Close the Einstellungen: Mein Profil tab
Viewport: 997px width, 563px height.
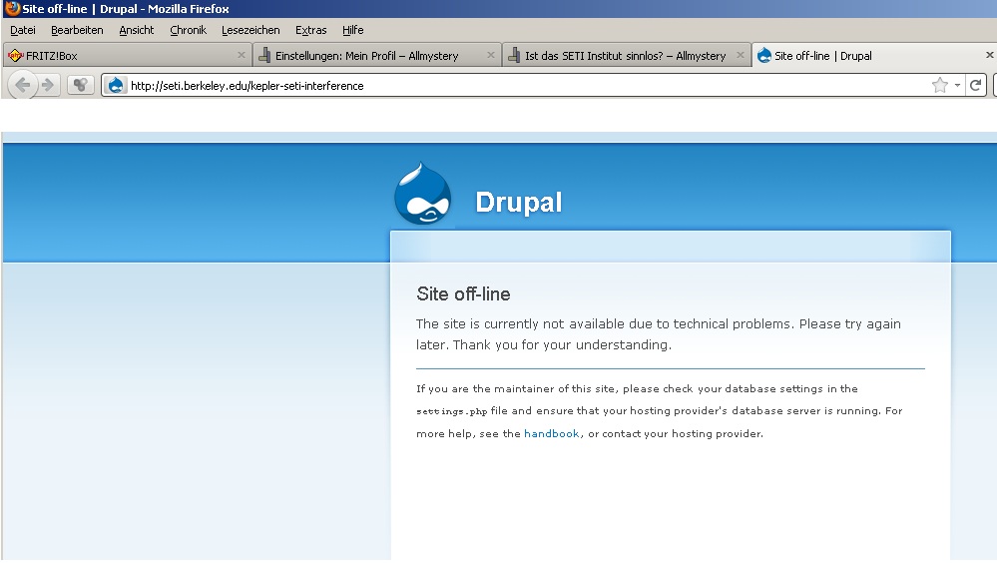click(491, 55)
